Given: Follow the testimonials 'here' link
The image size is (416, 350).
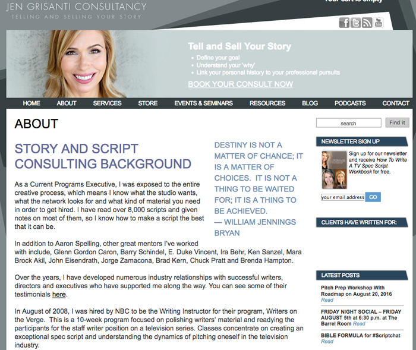Looking at the screenshot, I should tap(59, 294).
